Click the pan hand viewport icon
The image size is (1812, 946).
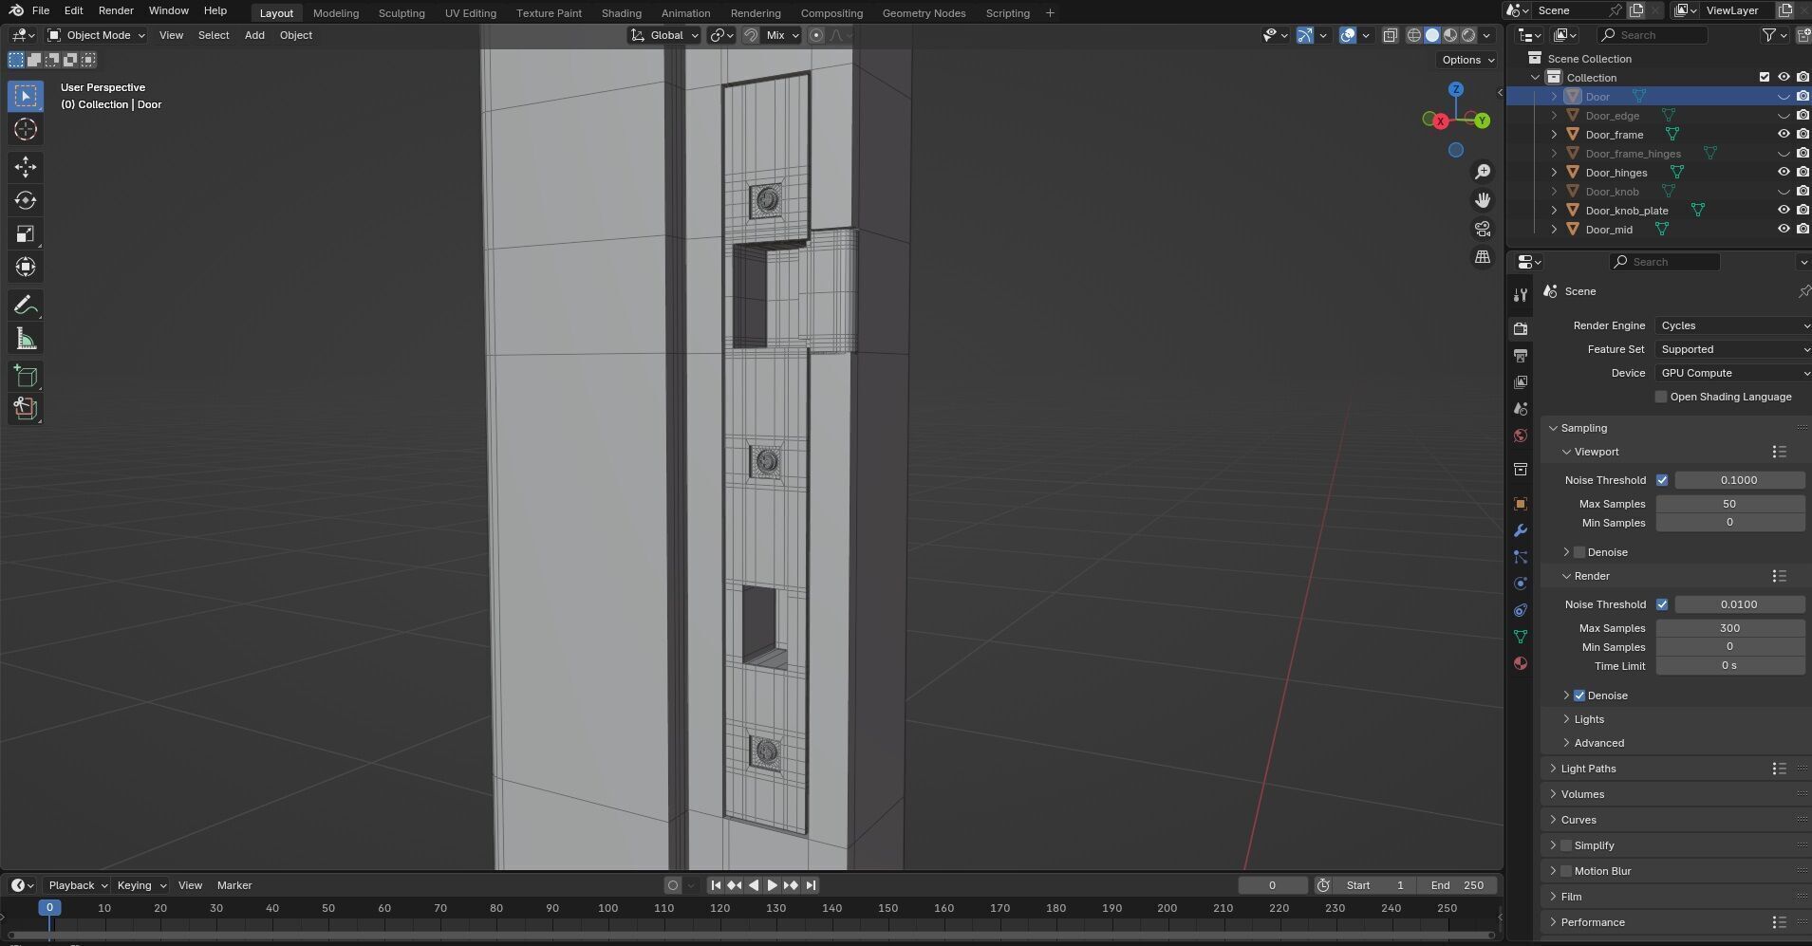(x=1483, y=200)
